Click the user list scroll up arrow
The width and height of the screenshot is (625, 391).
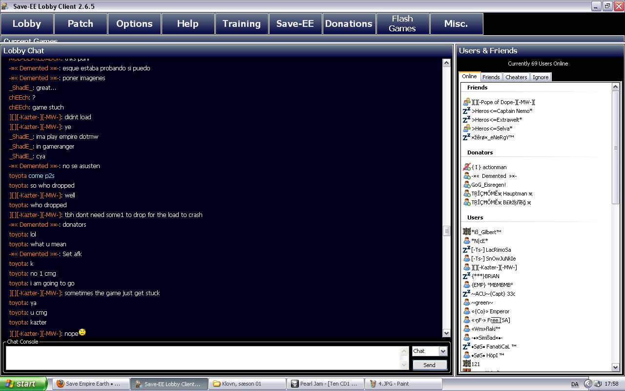(615, 87)
